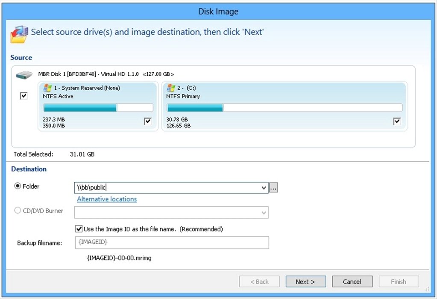Click the Next > button
The image size is (437, 299).
(306, 281)
